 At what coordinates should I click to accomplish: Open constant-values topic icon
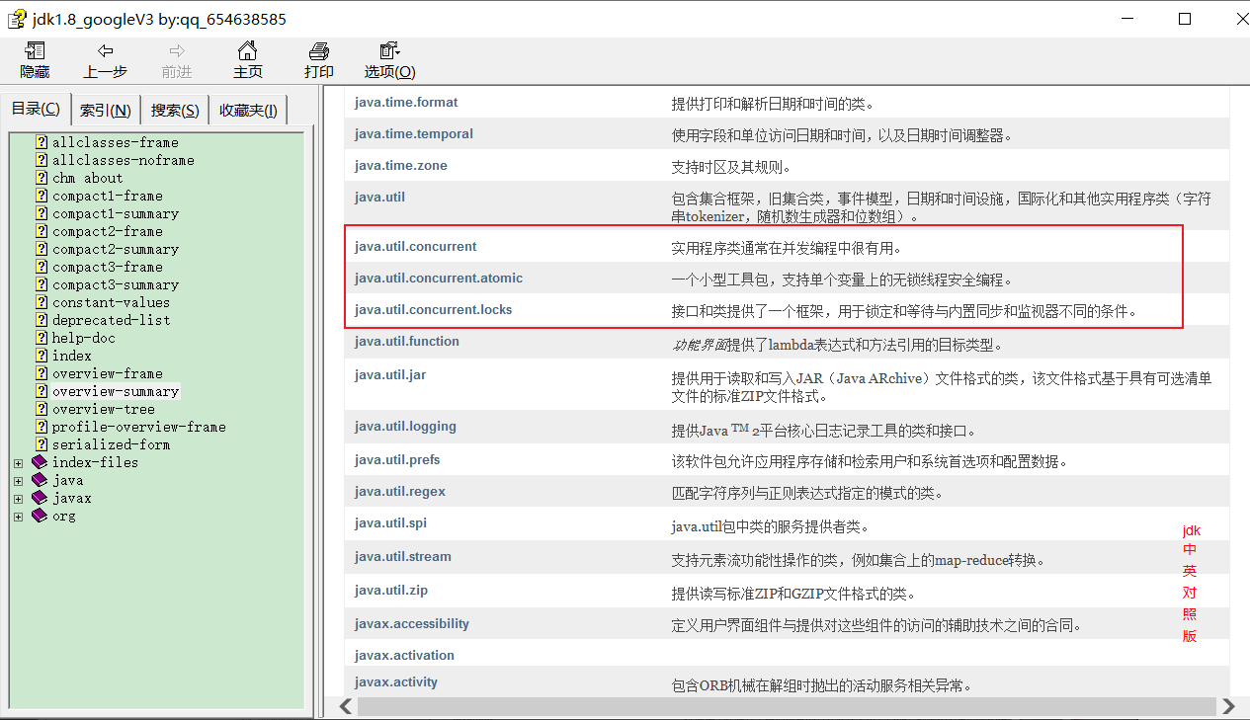point(42,302)
